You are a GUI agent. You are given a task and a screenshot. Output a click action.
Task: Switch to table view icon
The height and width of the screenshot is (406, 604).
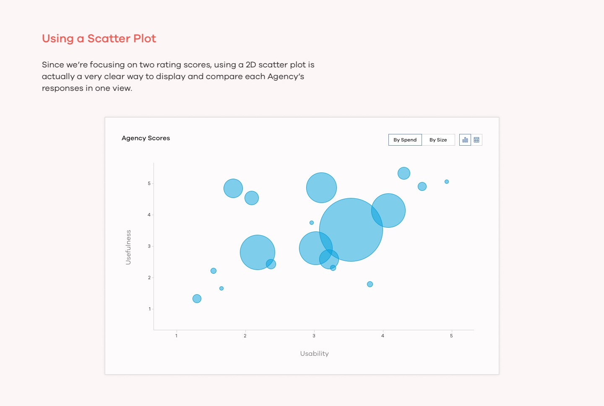(476, 140)
